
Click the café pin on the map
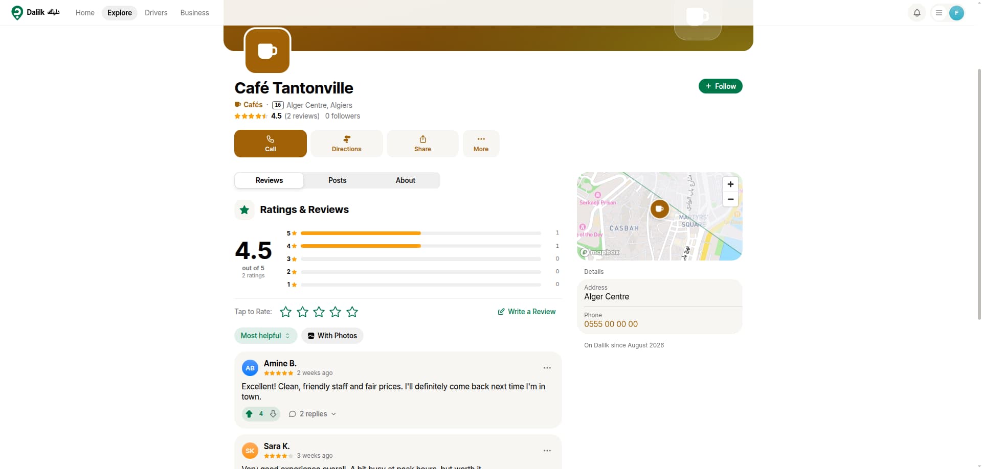660,209
